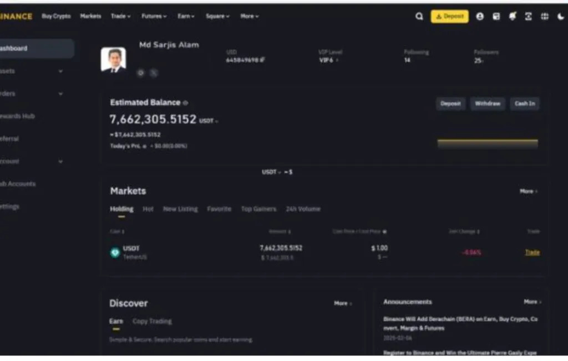568x361 pixels.
Task: Open the language globe icon
Action: point(545,17)
